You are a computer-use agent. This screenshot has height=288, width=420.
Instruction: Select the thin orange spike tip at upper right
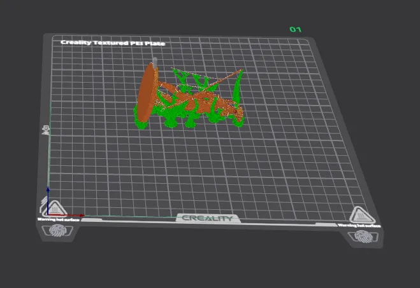point(240,71)
